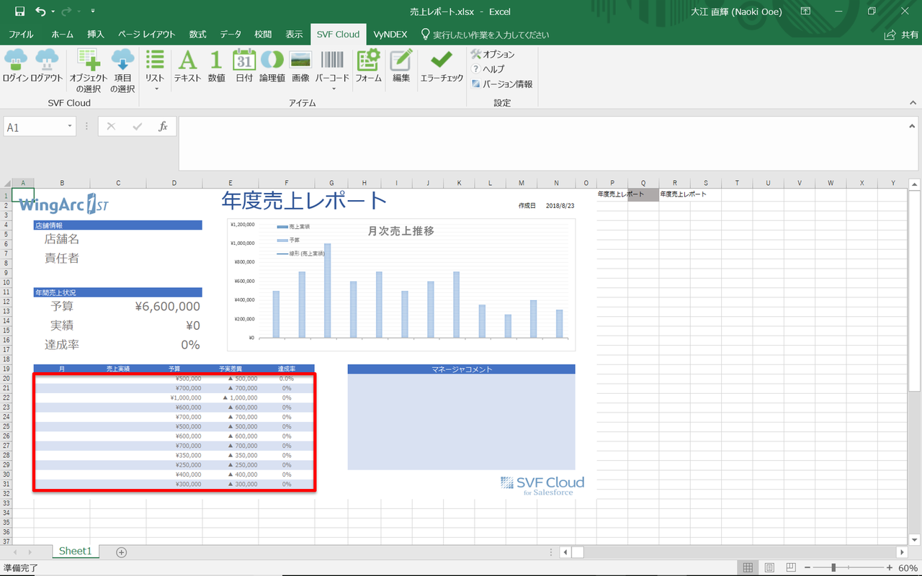Switch to the 挿入 tab

96,34
